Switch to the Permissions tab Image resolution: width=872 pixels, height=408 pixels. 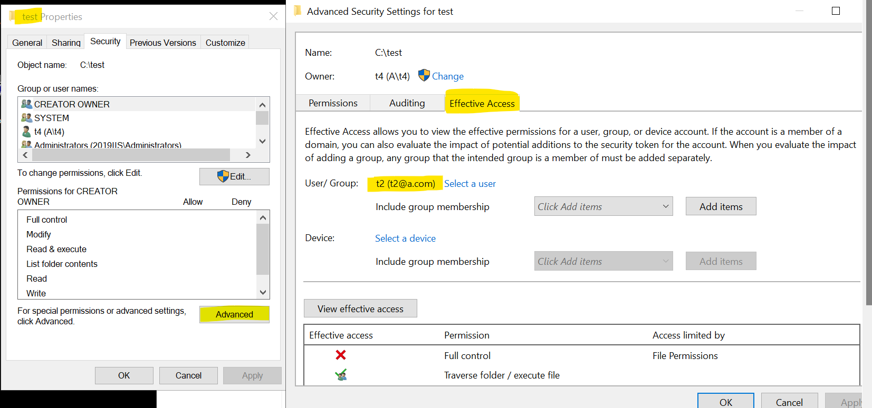pyautogui.click(x=333, y=103)
